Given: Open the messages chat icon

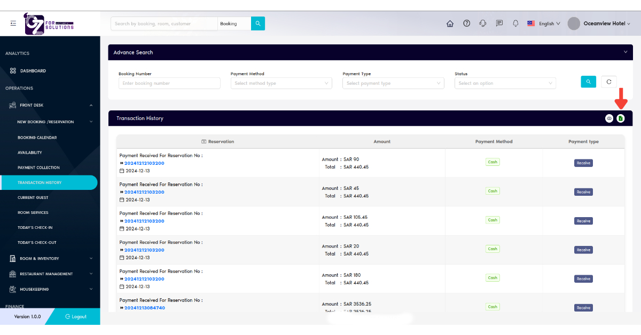Looking at the screenshot, I should click(x=499, y=23).
